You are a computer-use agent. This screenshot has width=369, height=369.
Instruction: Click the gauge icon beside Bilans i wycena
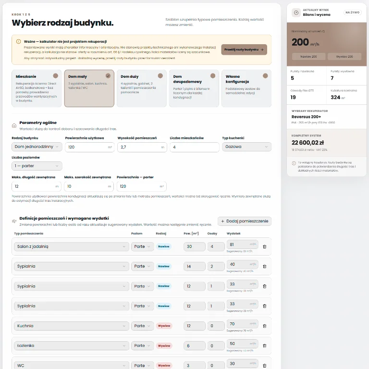pos(296,12)
